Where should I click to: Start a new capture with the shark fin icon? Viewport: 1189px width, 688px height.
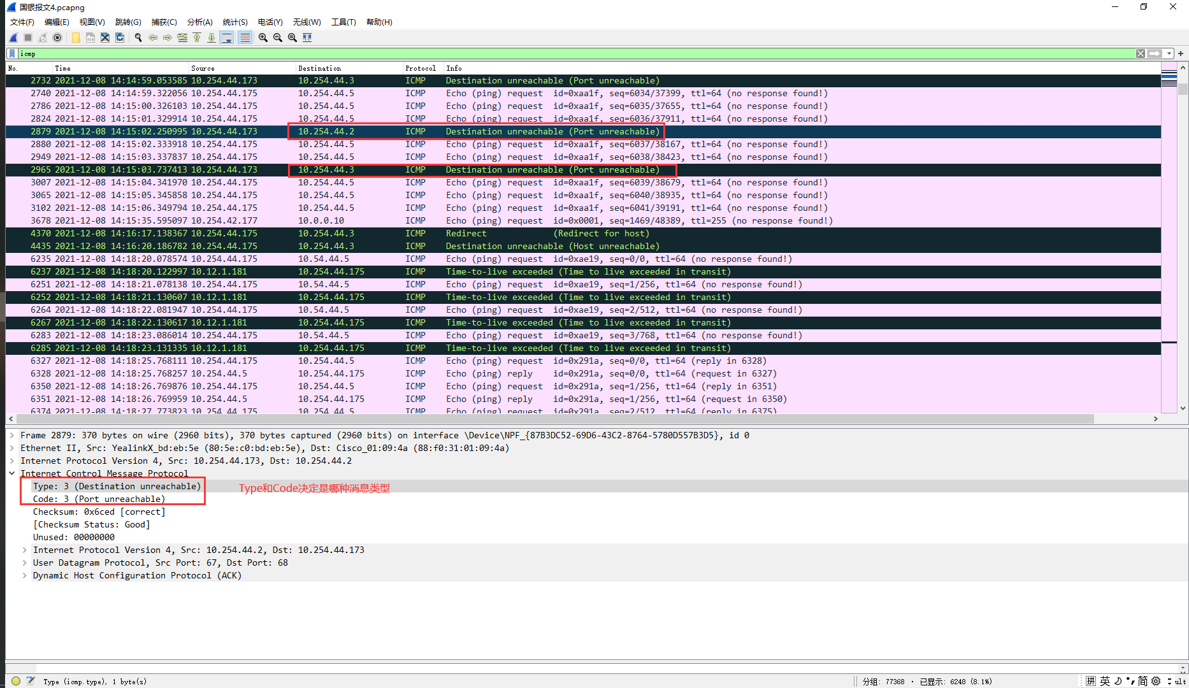click(x=13, y=38)
